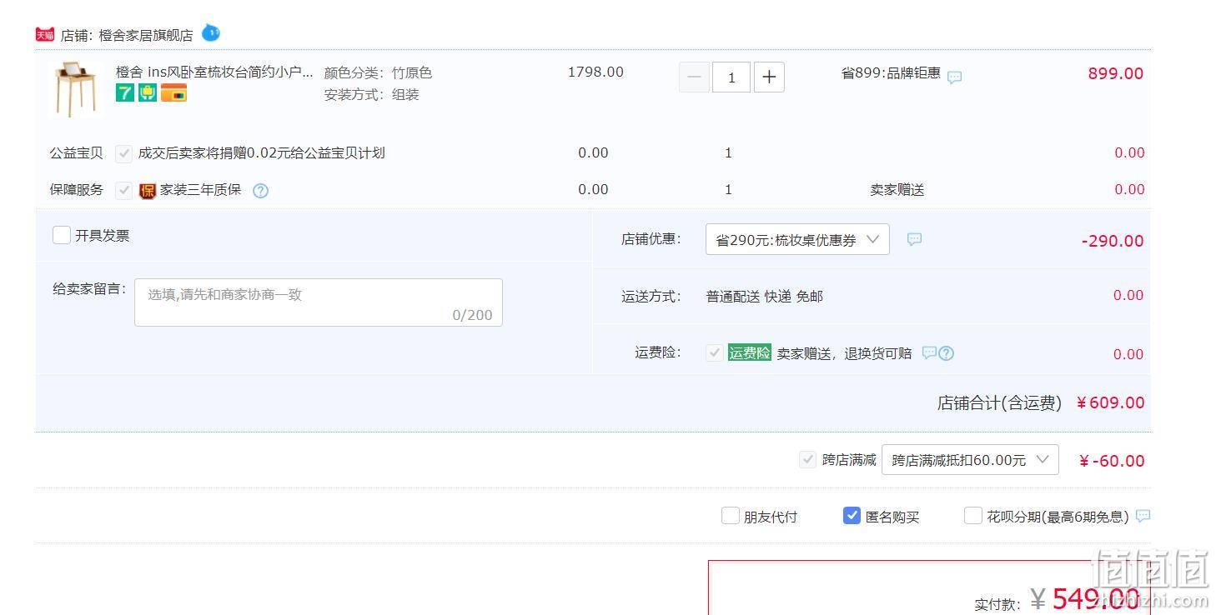The width and height of the screenshot is (1216, 615).
Task: Click the item subtotal 899.00
Action: point(1115,73)
